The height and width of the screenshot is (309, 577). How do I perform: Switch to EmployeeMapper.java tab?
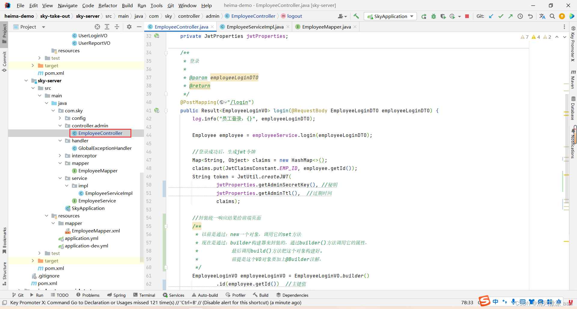(x=326, y=27)
